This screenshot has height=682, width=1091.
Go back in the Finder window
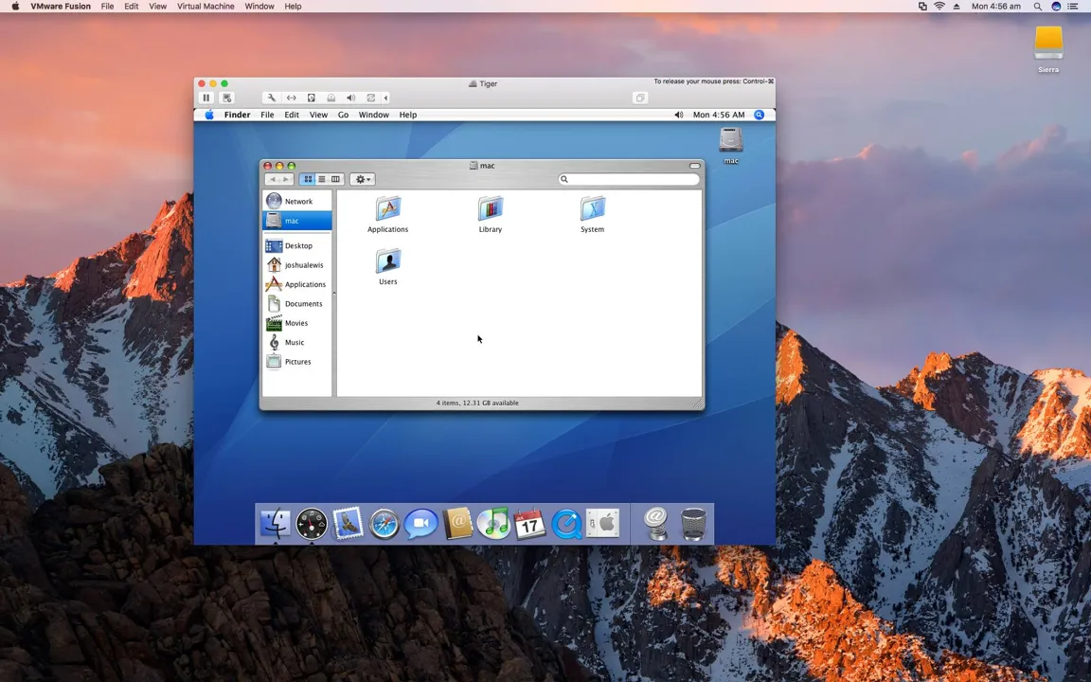tap(273, 180)
